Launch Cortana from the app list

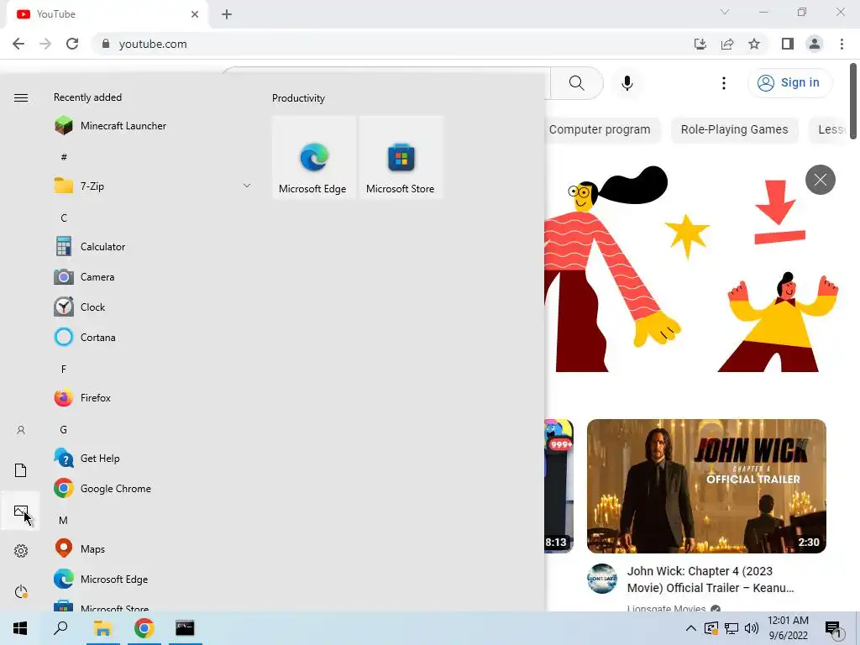click(153, 338)
